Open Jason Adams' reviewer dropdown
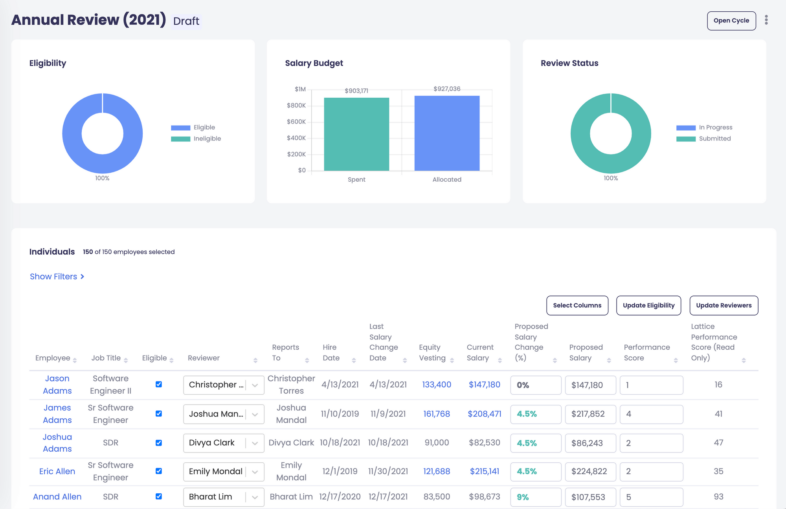The image size is (786, 509). tap(255, 385)
